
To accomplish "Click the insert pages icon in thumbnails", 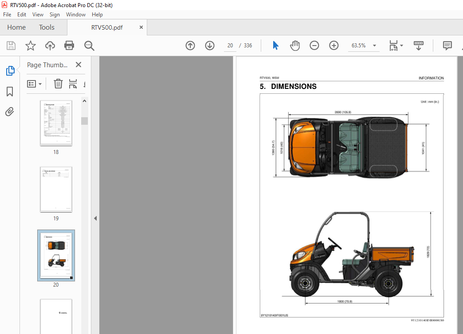I will 73,84.
